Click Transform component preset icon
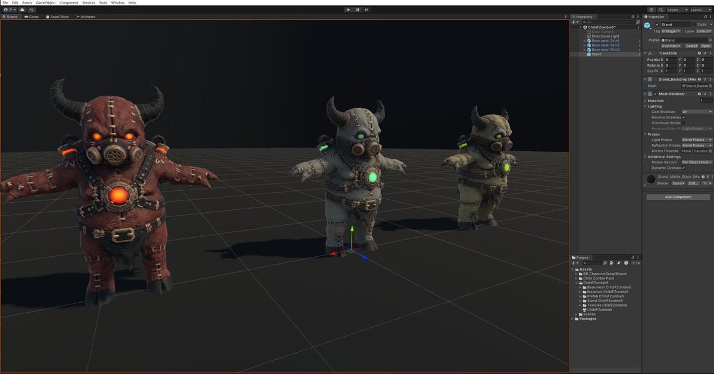The height and width of the screenshot is (374, 714). pos(705,53)
